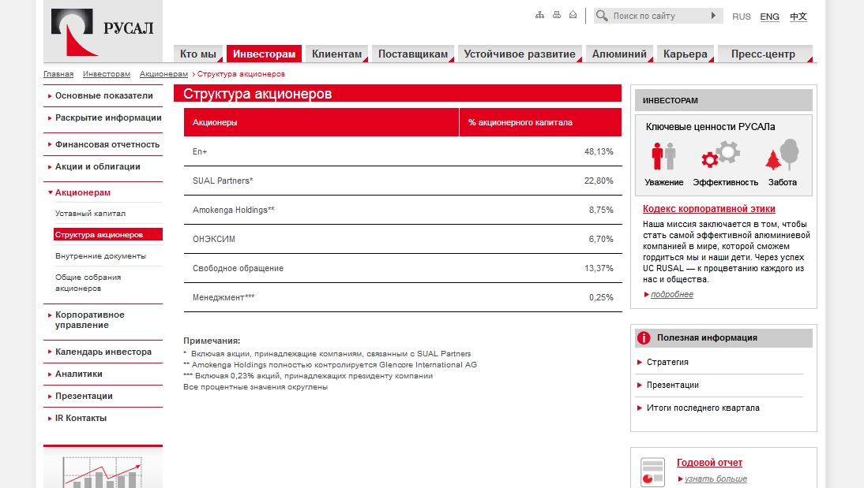This screenshot has width=864, height=488.
Task: Click the Эффективность gears icon
Action: pos(721,154)
